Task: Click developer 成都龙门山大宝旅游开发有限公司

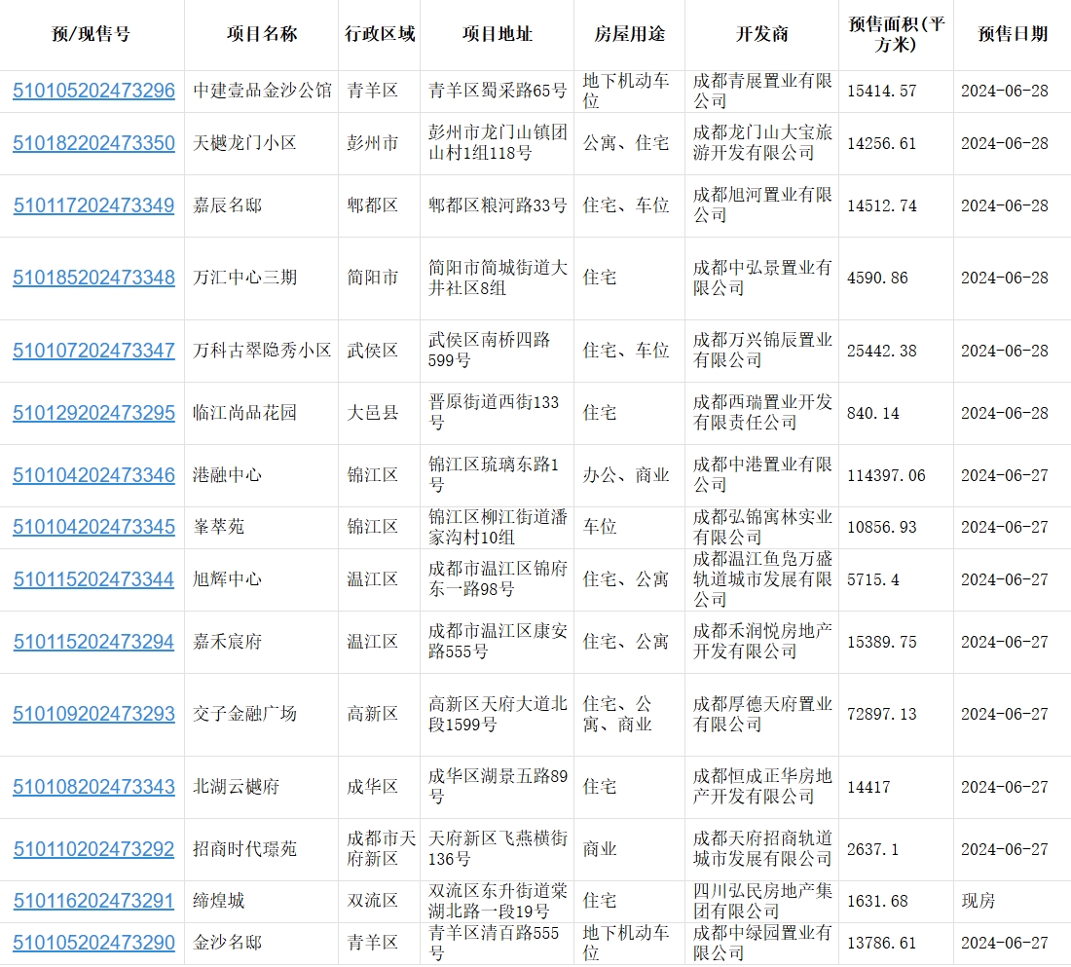Action: pyautogui.click(x=762, y=143)
